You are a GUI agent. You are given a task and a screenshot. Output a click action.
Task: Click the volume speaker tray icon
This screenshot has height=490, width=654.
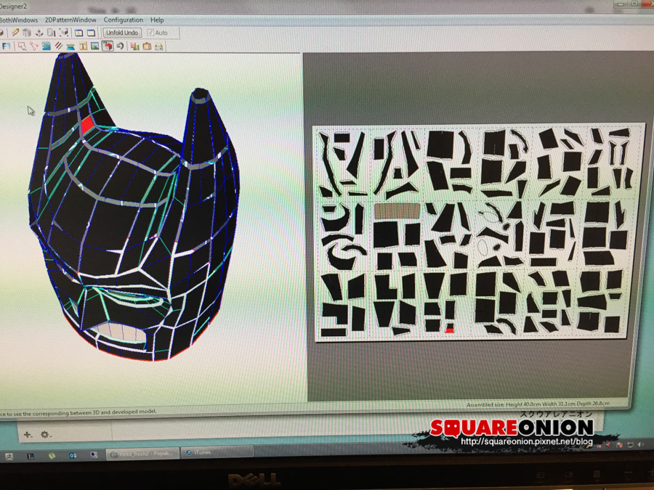point(641,445)
